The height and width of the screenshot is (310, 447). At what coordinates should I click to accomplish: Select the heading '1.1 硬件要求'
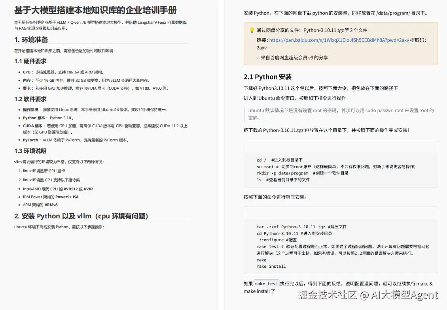[x=30, y=61]
